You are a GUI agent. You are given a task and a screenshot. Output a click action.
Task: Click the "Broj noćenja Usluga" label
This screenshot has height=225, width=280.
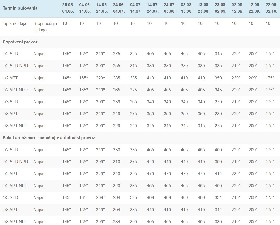point(45,26)
